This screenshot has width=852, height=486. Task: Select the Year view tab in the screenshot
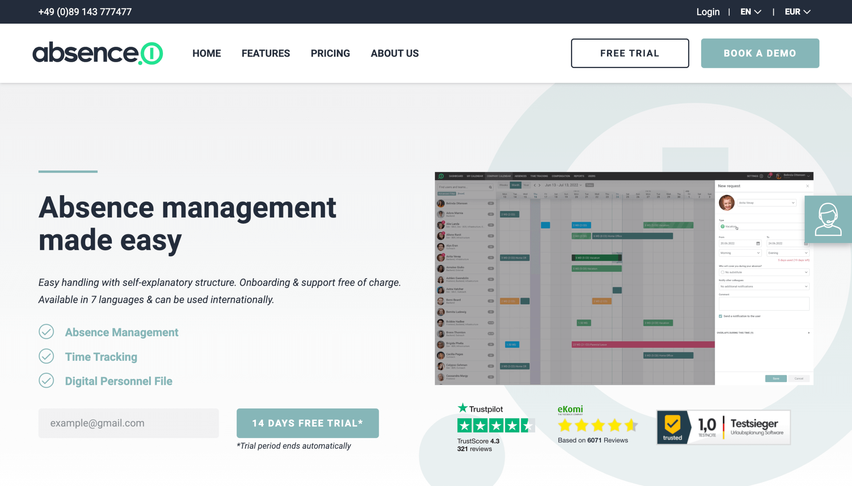point(526,185)
